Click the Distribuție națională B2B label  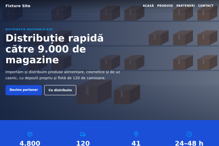tap(29, 29)
